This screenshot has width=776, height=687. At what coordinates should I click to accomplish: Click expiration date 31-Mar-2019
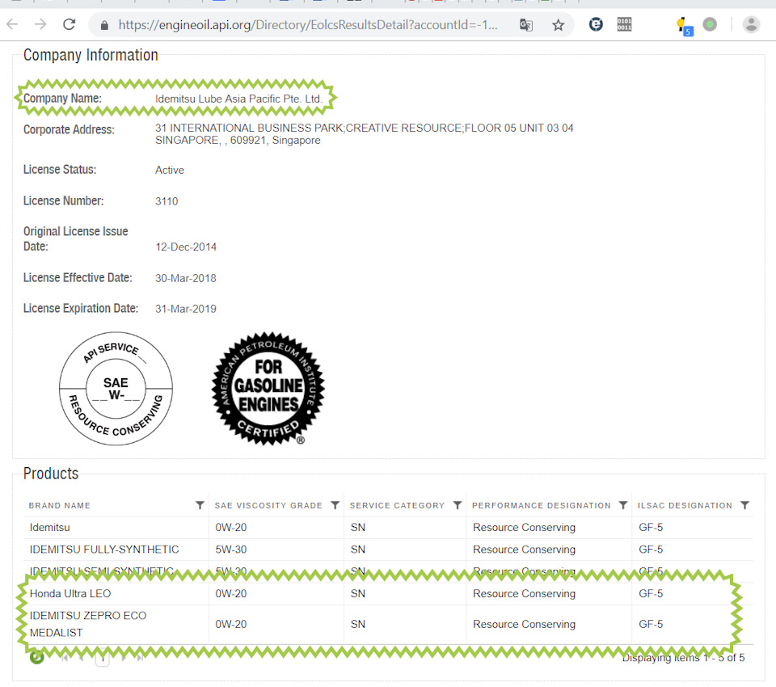click(x=186, y=309)
